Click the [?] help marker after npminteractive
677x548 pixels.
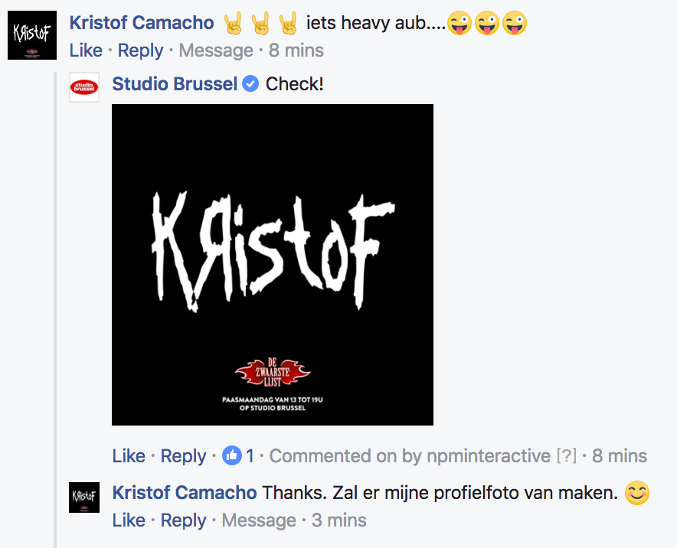(567, 455)
